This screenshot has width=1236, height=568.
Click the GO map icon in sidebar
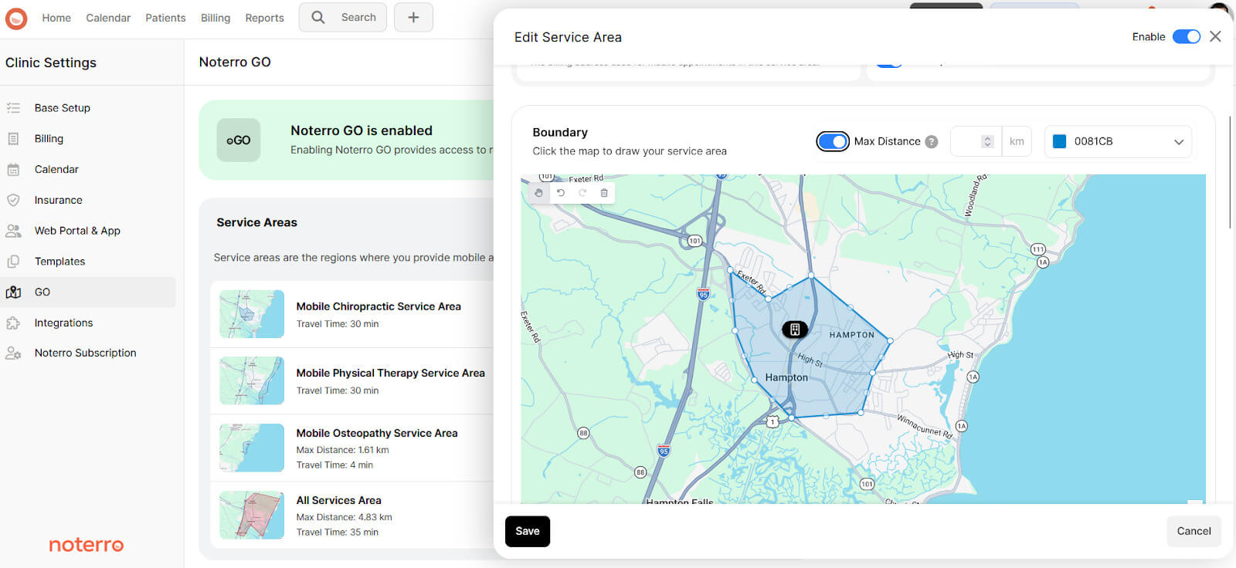[x=13, y=292]
